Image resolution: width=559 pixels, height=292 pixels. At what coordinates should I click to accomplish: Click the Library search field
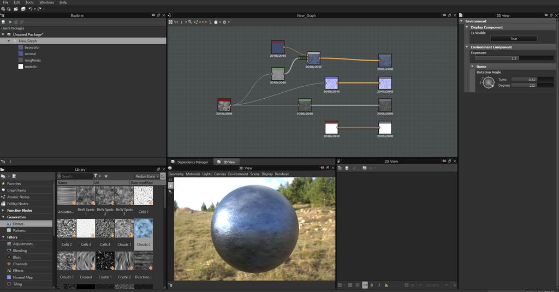click(76, 176)
